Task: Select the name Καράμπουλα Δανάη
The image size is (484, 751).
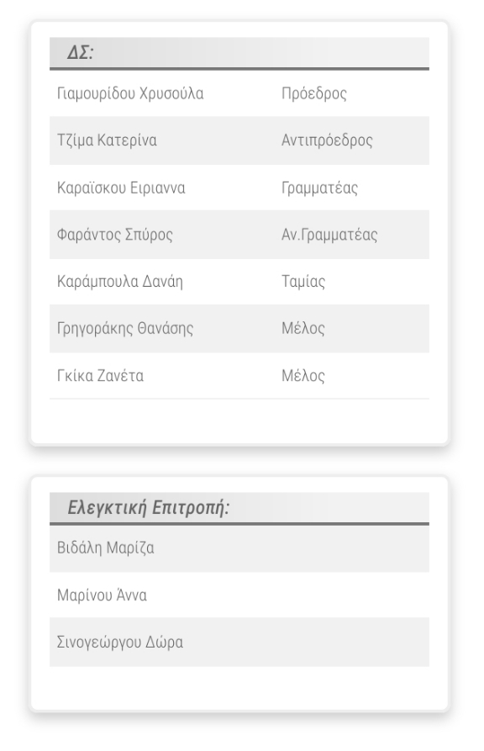Action: click(x=120, y=281)
